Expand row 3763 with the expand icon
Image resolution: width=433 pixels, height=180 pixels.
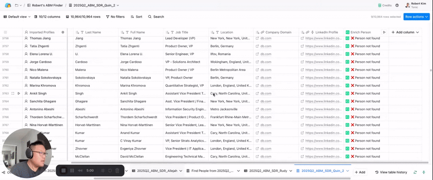pos(13,93)
